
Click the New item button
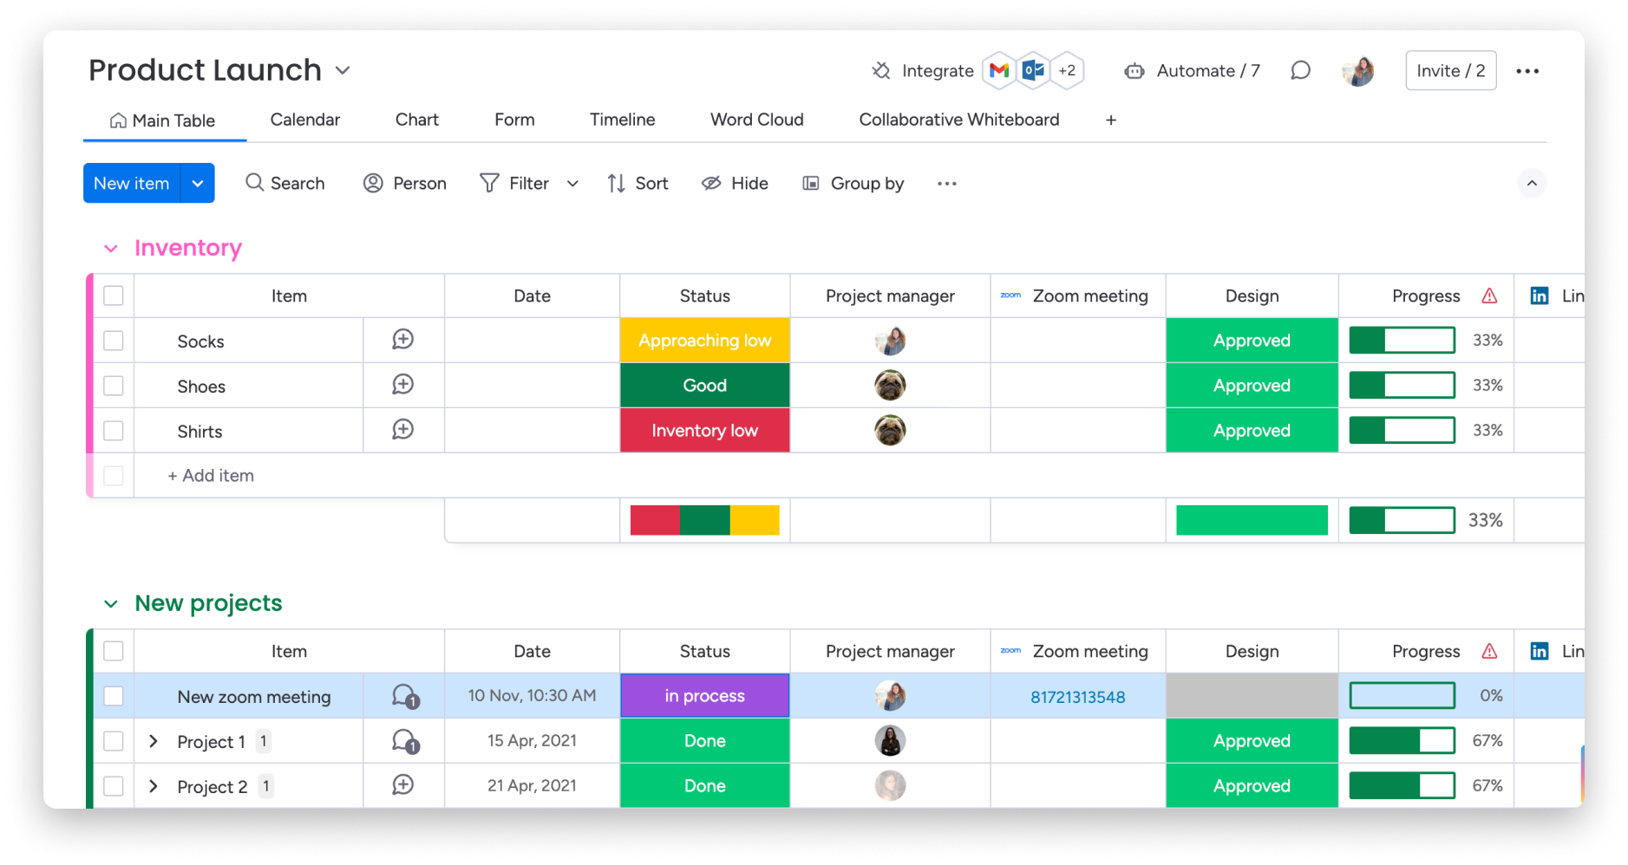[x=132, y=183]
